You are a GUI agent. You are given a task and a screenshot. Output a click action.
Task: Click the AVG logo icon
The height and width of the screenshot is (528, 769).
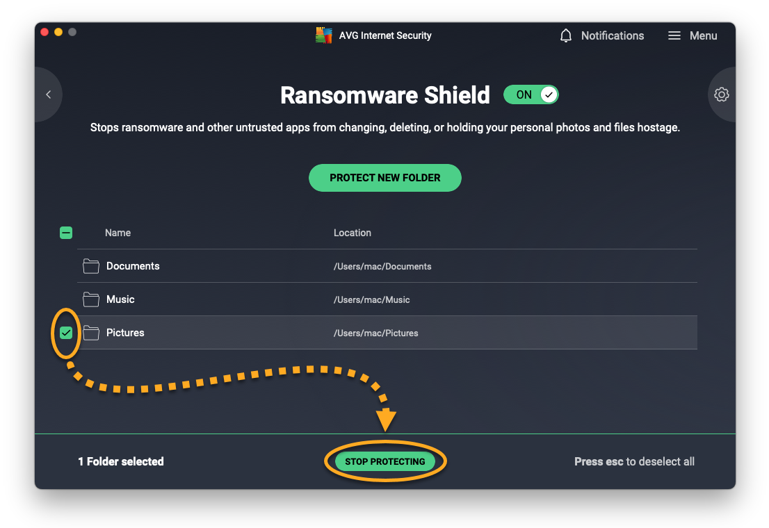tap(324, 35)
